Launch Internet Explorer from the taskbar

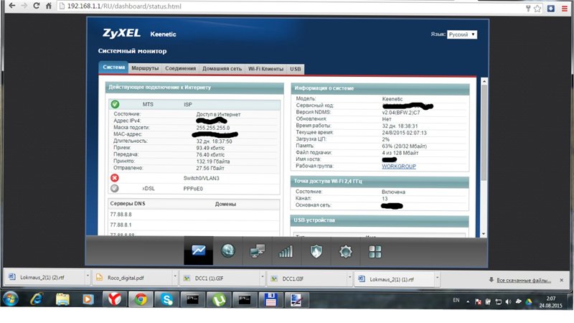coord(37,299)
